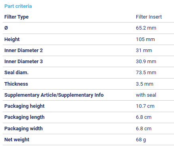Select the Inner Diameter 2 label
This screenshot has height=150, width=174.
pyautogui.click(x=23, y=51)
